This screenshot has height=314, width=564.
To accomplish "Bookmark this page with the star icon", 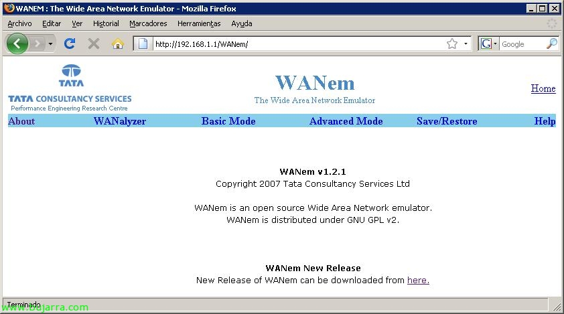I will click(x=451, y=44).
